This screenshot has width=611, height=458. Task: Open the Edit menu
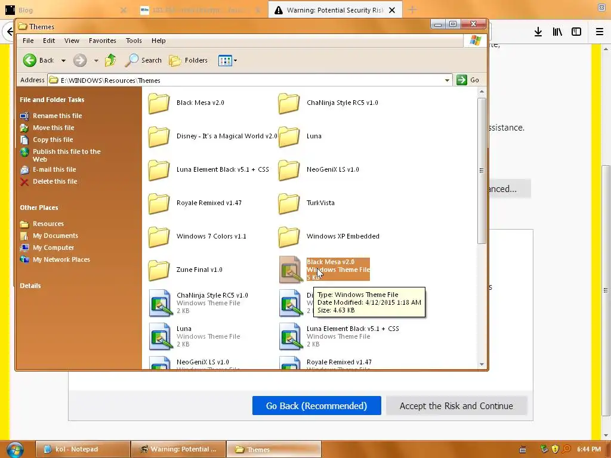[49, 41]
